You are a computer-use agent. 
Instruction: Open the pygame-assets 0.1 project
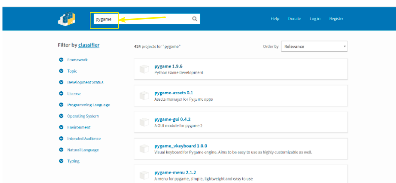point(174,93)
